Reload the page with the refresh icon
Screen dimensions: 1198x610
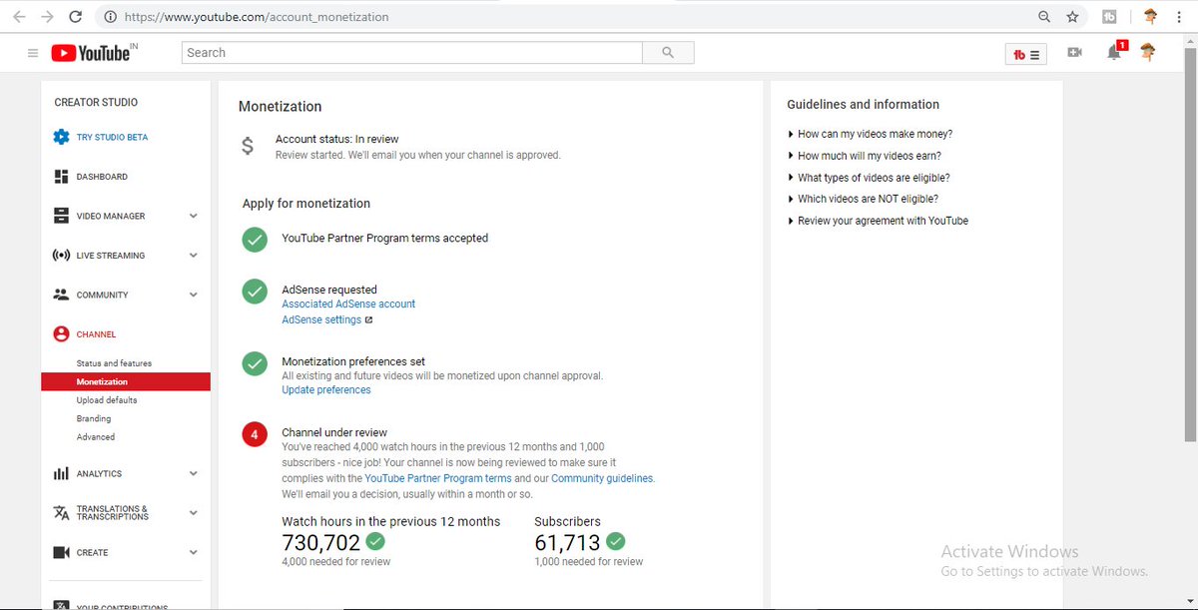click(x=75, y=17)
